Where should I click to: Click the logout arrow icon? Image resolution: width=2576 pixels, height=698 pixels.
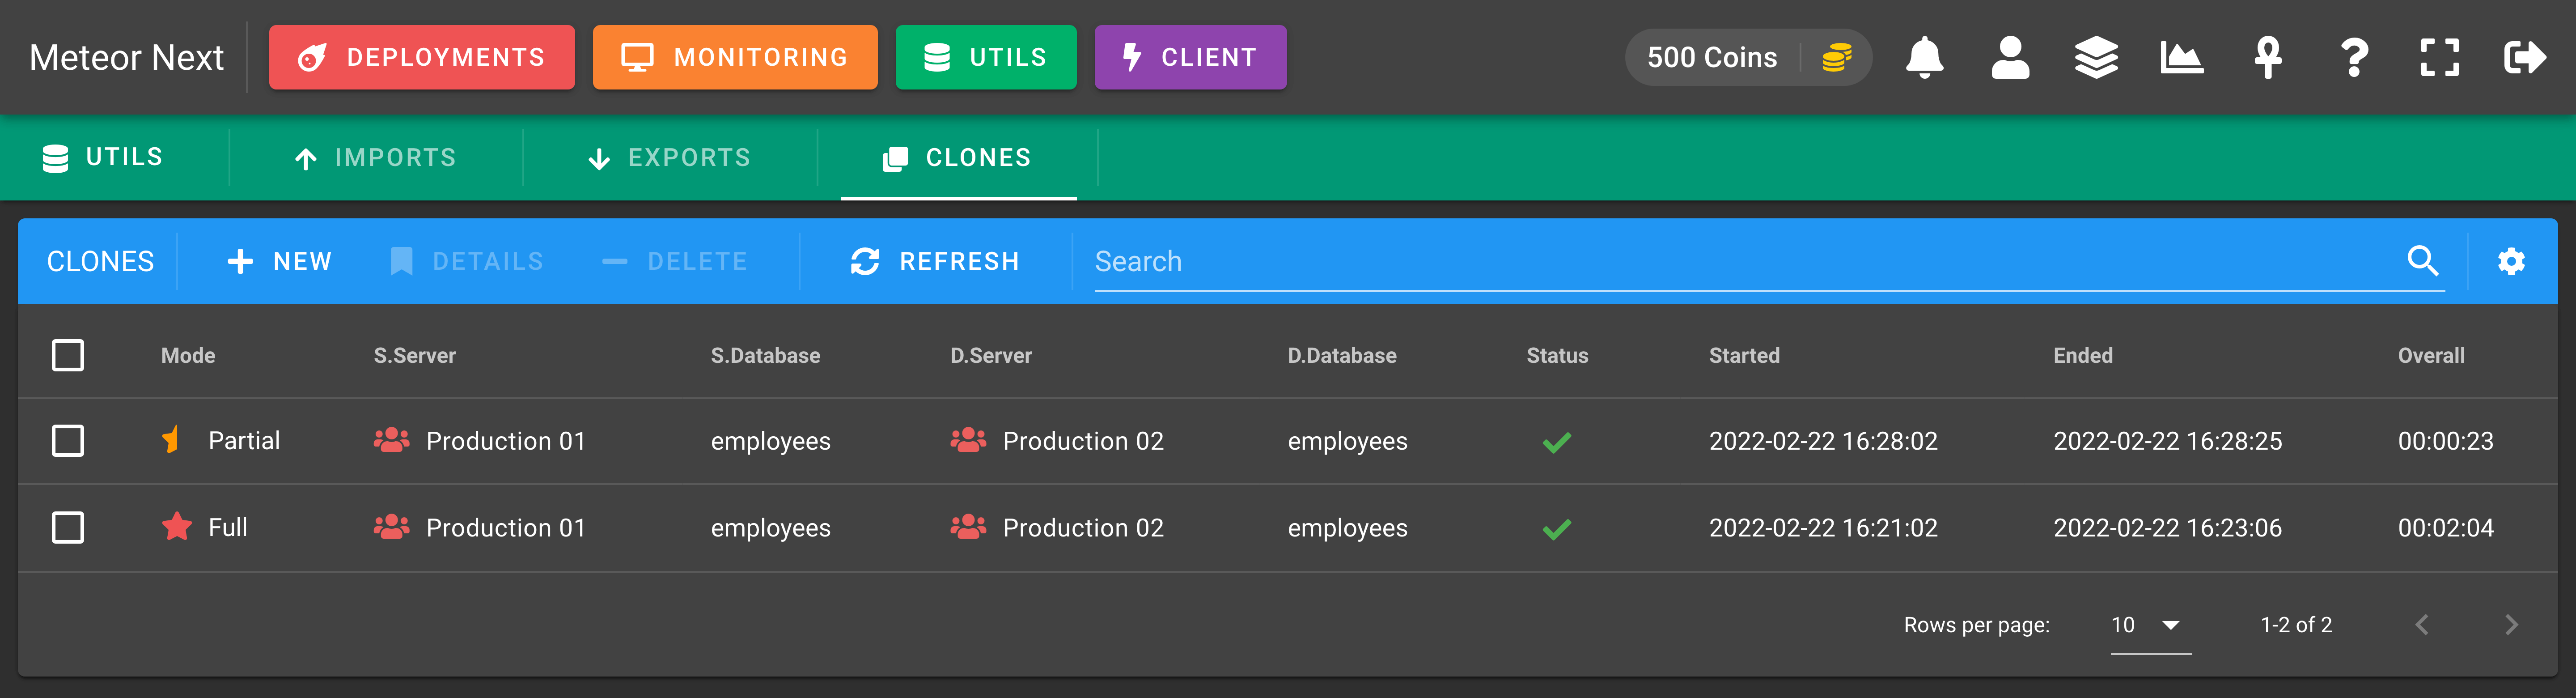pos(2525,58)
